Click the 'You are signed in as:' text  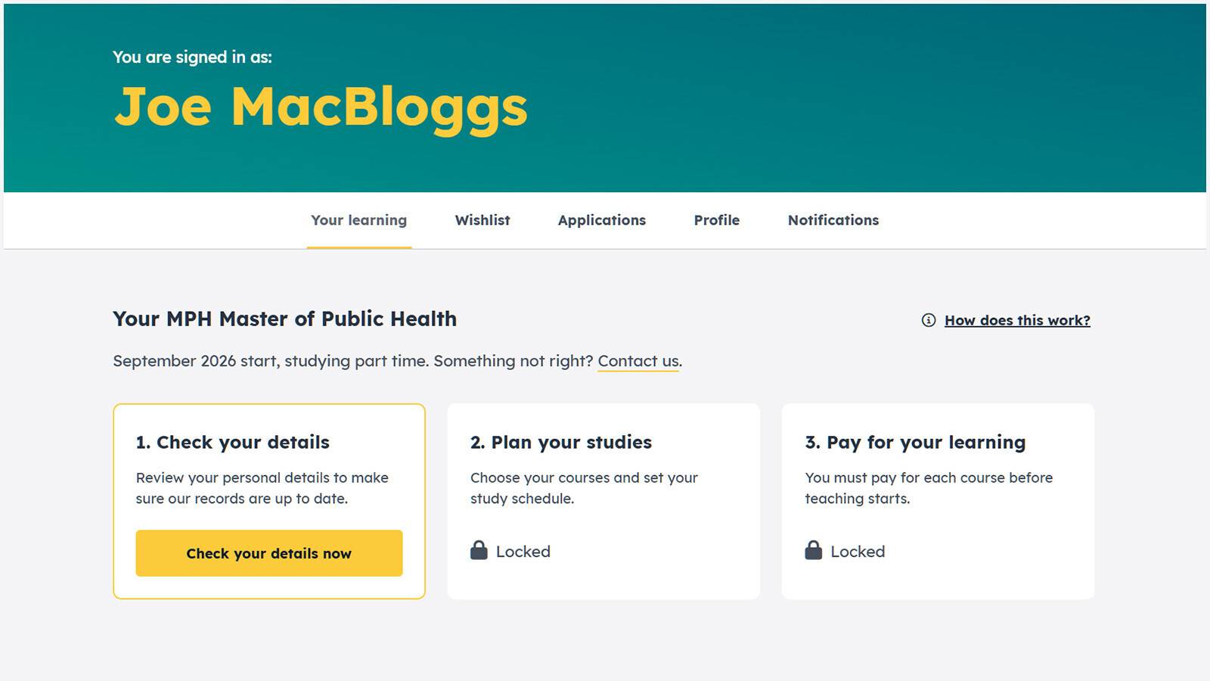[x=192, y=57]
